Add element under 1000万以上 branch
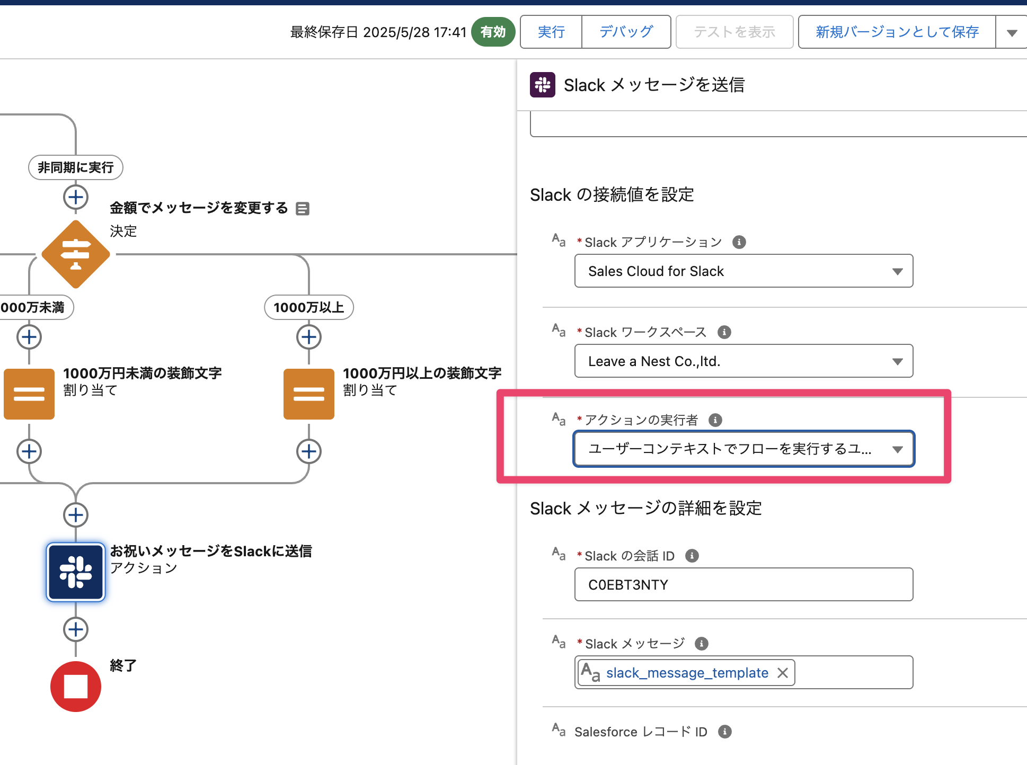This screenshot has width=1027, height=765. pyautogui.click(x=308, y=337)
